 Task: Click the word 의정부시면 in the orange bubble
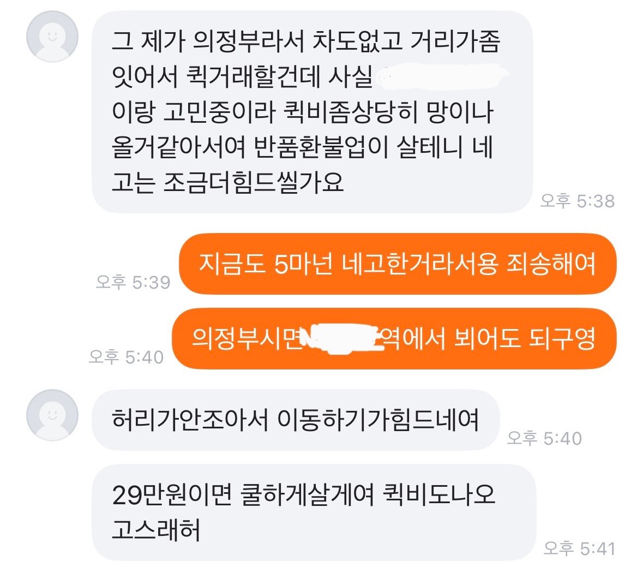247,339
